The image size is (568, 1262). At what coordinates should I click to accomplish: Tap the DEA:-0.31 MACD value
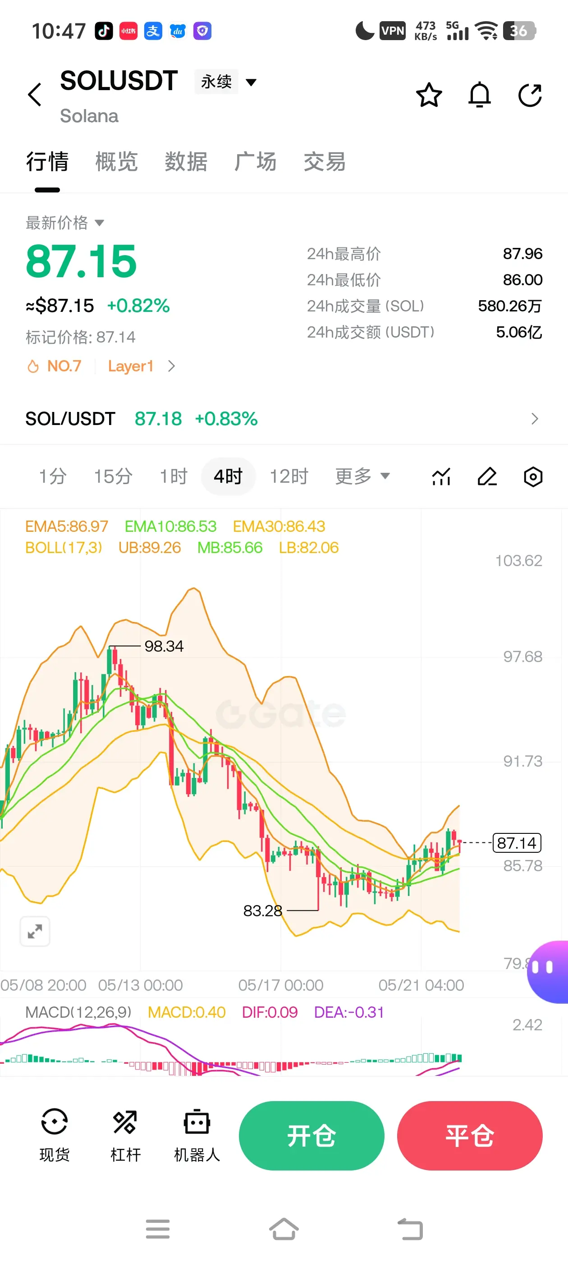point(349,1012)
